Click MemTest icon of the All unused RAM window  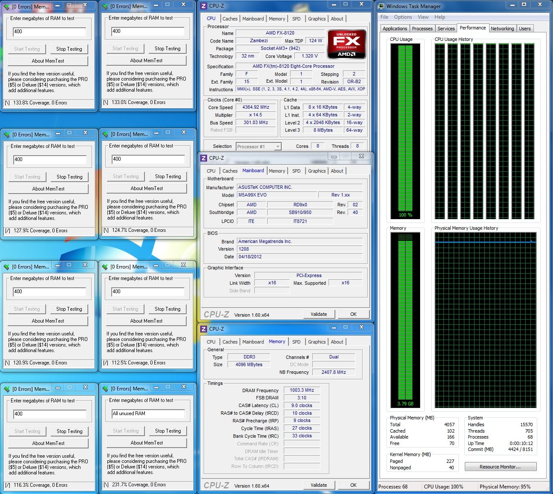(x=105, y=389)
